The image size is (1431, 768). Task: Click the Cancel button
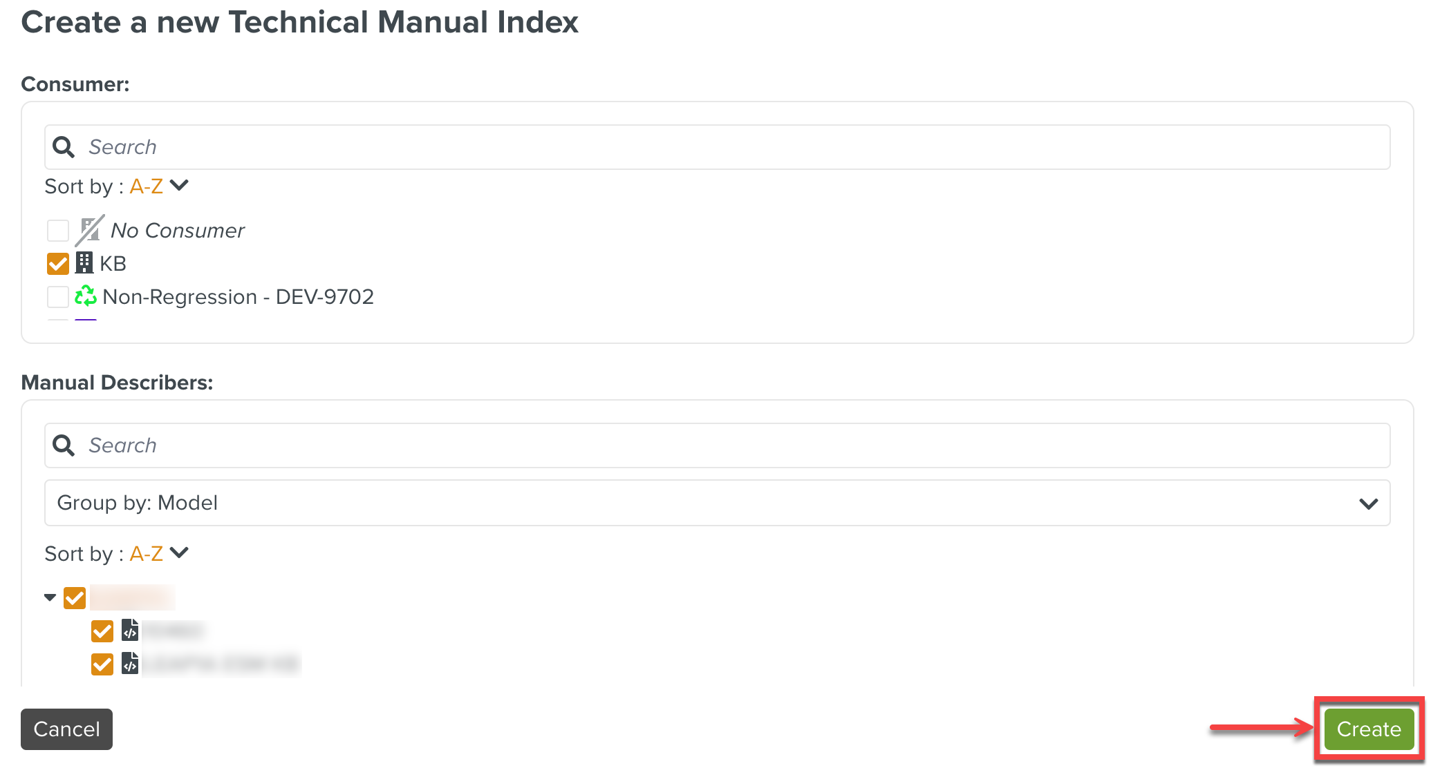tap(66, 729)
